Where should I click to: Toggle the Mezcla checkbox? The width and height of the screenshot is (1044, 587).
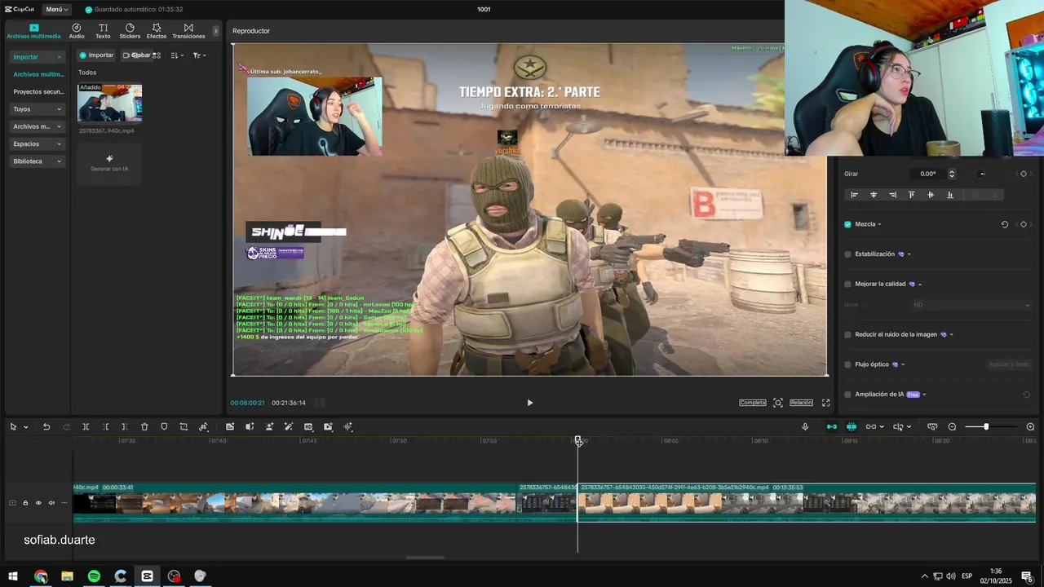[x=847, y=224]
